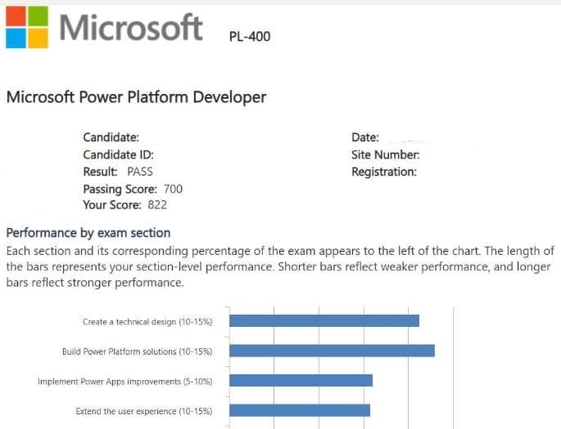This screenshot has height=429, width=561.
Task: Click the Candidate ID: label
Action: 118,154
